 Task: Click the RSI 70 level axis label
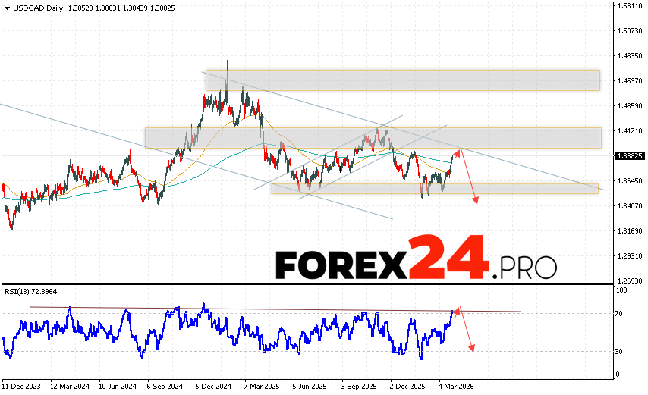[x=619, y=313]
